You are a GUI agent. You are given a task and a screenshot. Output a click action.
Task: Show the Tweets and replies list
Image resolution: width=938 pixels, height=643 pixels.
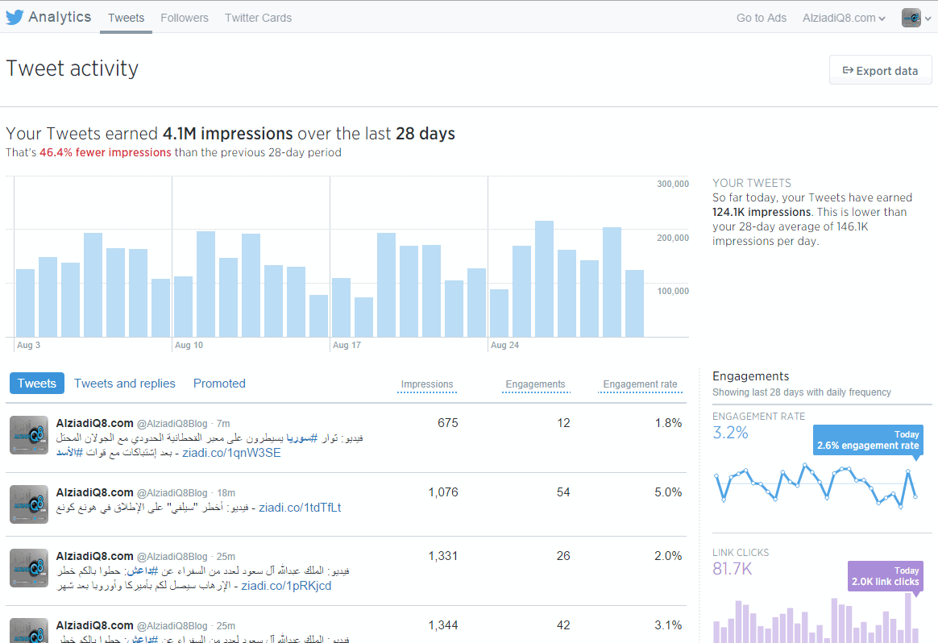point(125,384)
